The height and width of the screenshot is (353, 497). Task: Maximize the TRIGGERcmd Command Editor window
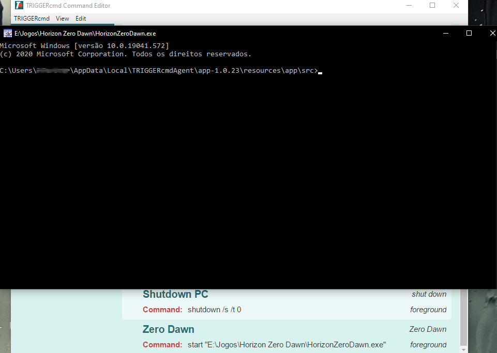click(432, 5)
